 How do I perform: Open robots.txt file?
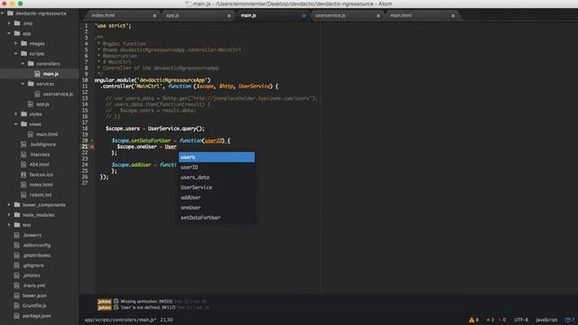pos(40,195)
